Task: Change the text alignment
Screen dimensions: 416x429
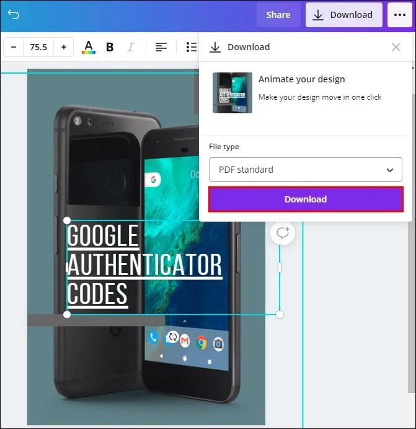Action: click(161, 47)
